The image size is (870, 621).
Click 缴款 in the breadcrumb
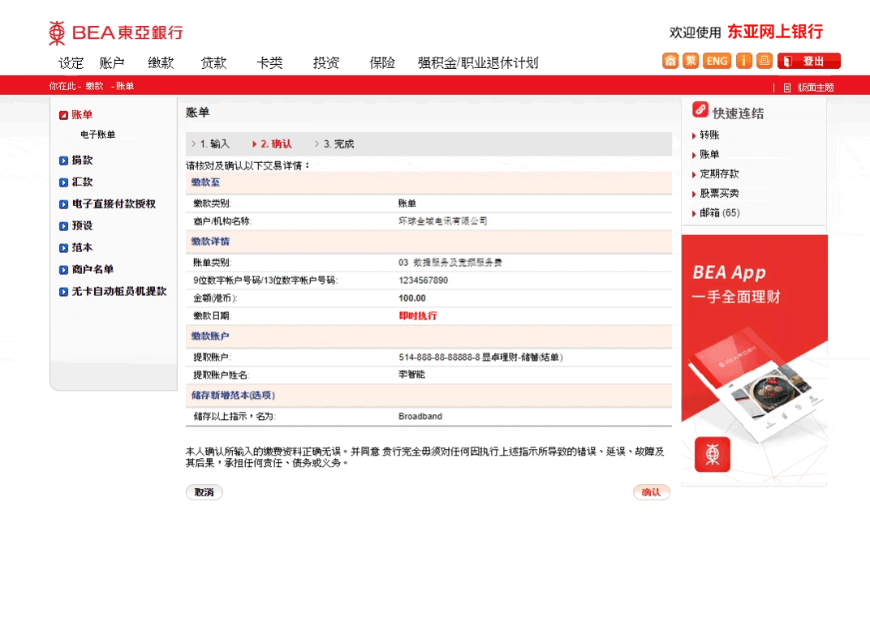[x=94, y=86]
